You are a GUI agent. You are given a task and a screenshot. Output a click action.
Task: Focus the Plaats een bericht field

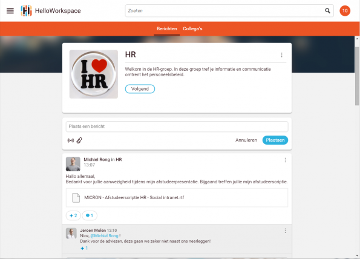point(177,126)
